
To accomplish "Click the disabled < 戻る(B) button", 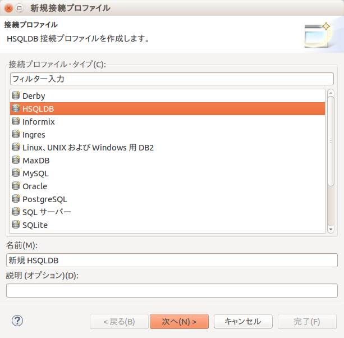I will click(119, 322).
